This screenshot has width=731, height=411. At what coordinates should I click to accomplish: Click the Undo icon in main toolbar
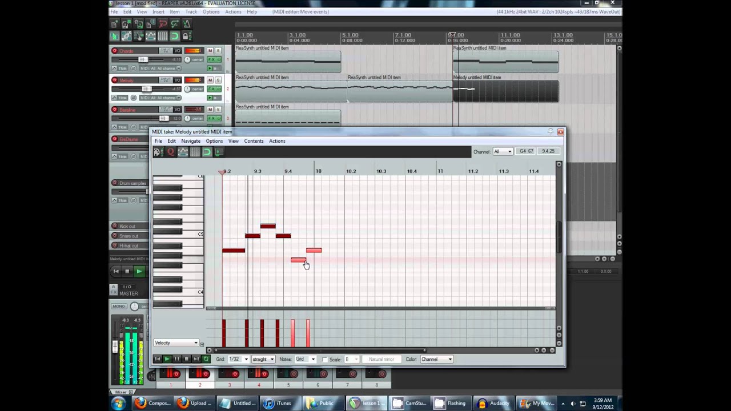point(163,24)
